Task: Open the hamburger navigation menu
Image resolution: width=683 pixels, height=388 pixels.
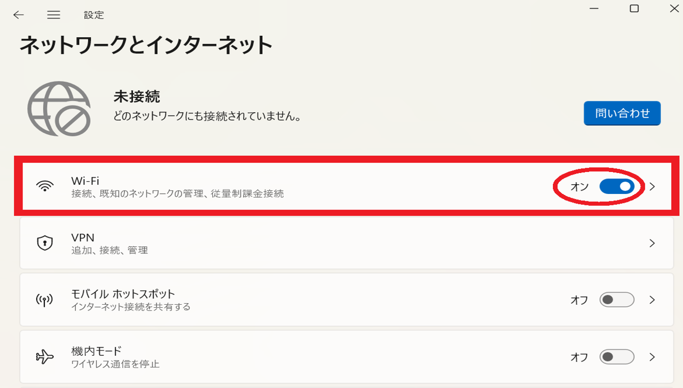Action: [54, 15]
